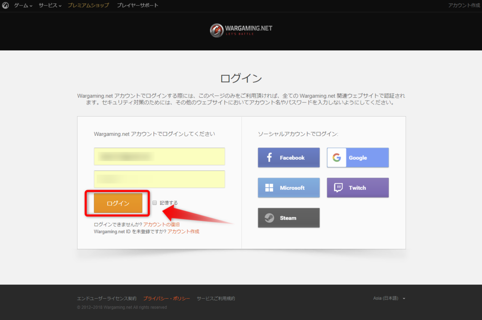Open the Asia (日本語) region selector
The height and width of the screenshot is (320, 482).
coord(389,298)
